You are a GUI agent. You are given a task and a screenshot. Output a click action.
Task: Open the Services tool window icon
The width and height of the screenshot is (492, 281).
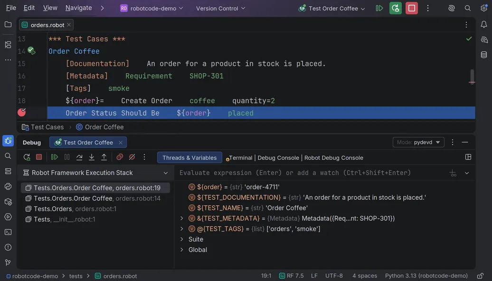pyautogui.click(x=8, y=217)
